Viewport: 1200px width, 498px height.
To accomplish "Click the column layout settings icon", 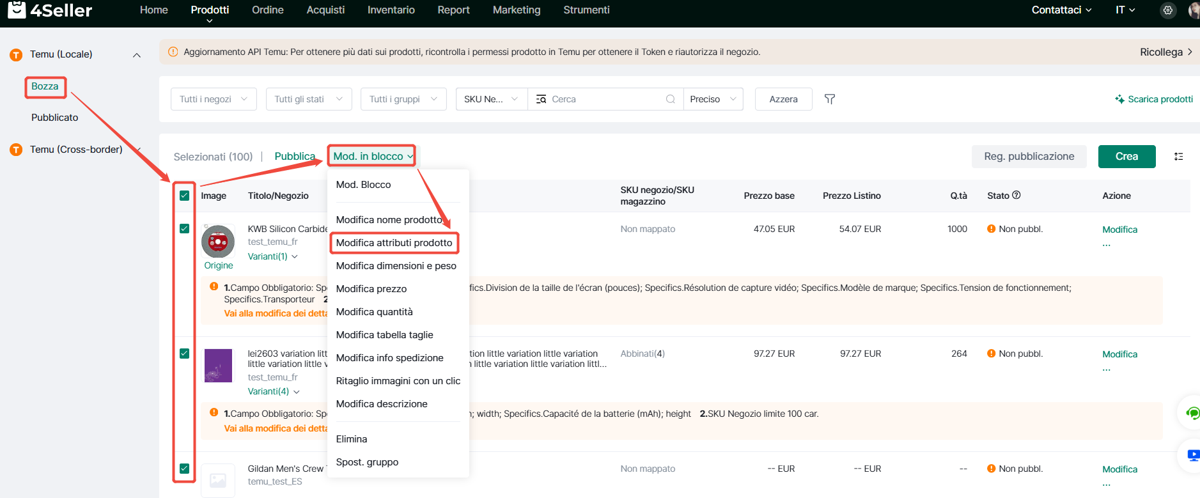I will tap(1178, 157).
